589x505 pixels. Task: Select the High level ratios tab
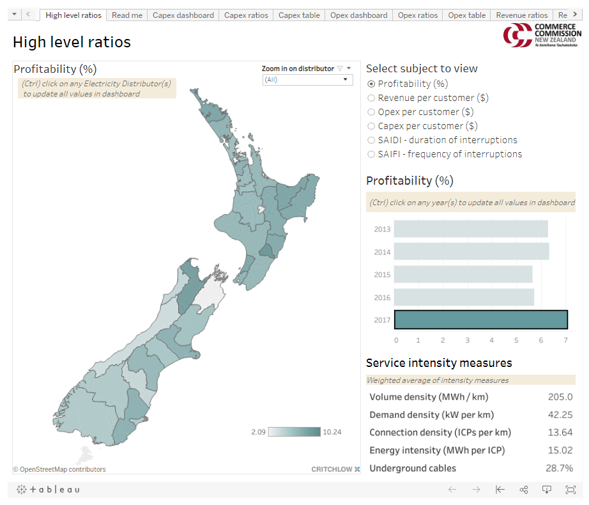coord(73,15)
